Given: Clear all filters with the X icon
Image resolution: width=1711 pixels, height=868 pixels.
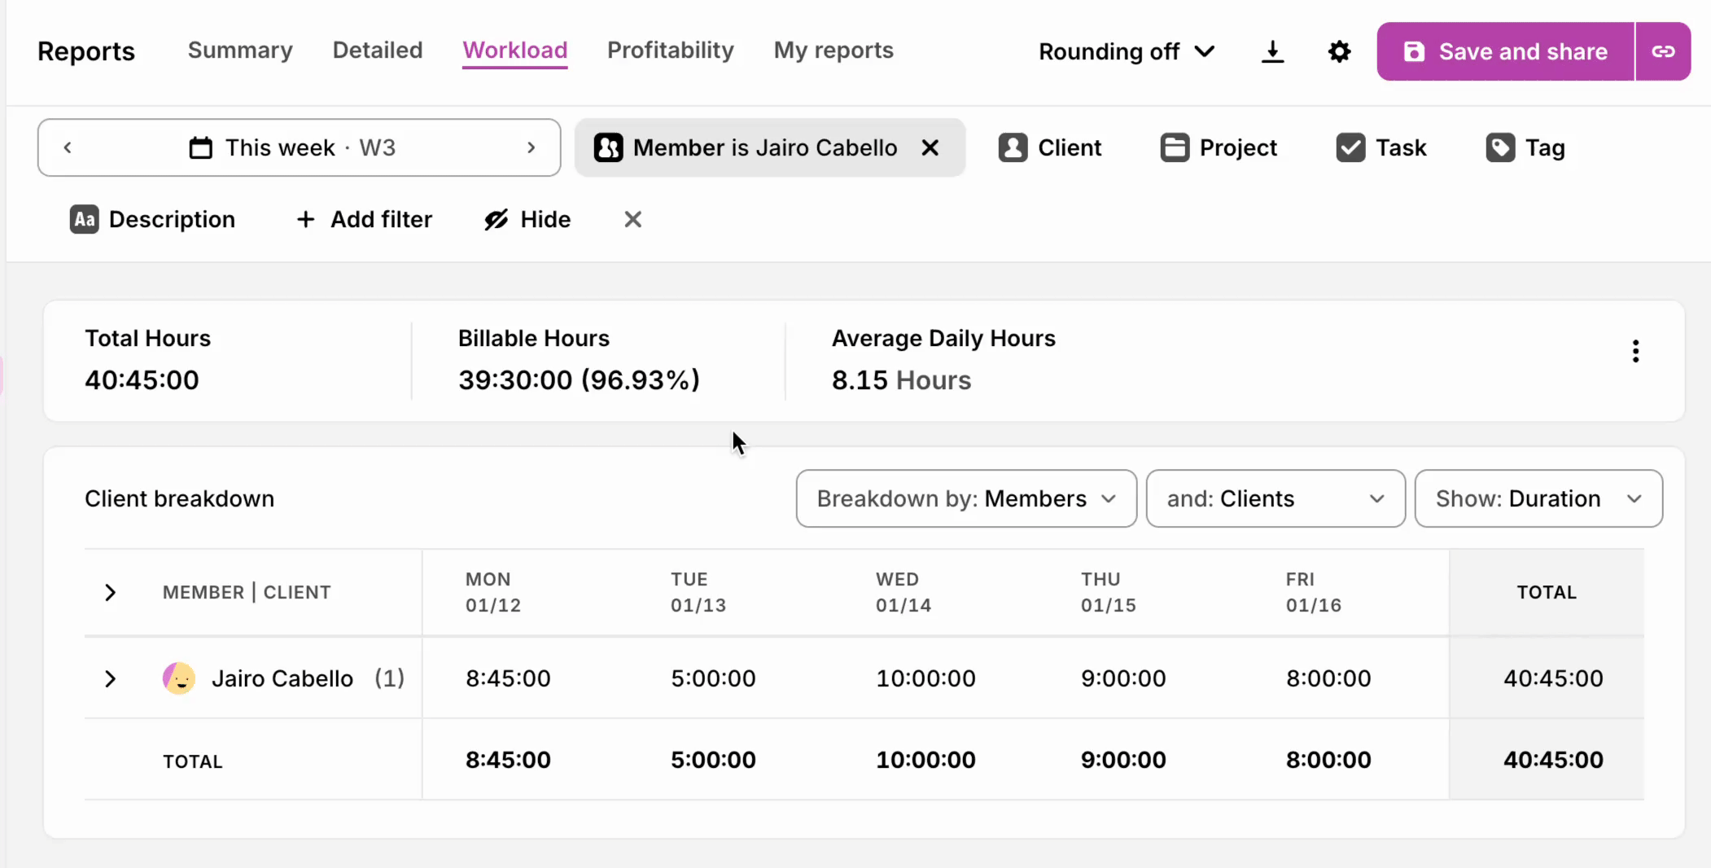Looking at the screenshot, I should point(632,220).
